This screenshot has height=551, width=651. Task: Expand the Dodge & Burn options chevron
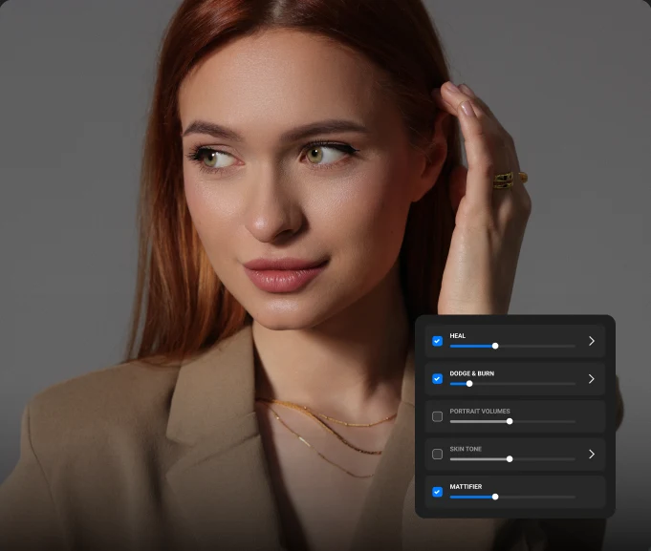pyautogui.click(x=592, y=378)
